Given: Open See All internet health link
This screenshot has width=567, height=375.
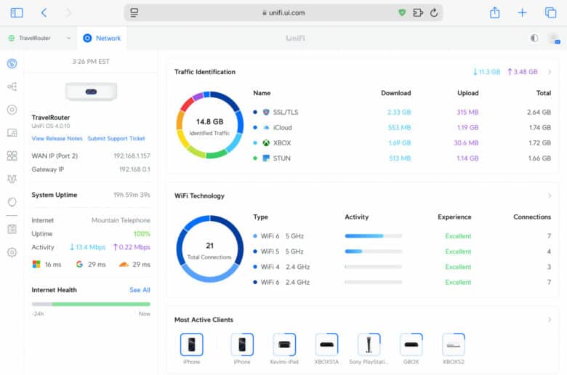Looking at the screenshot, I should 140,290.
